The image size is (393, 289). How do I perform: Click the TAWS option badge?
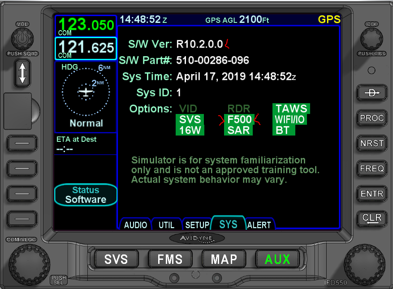tap(291, 109)
